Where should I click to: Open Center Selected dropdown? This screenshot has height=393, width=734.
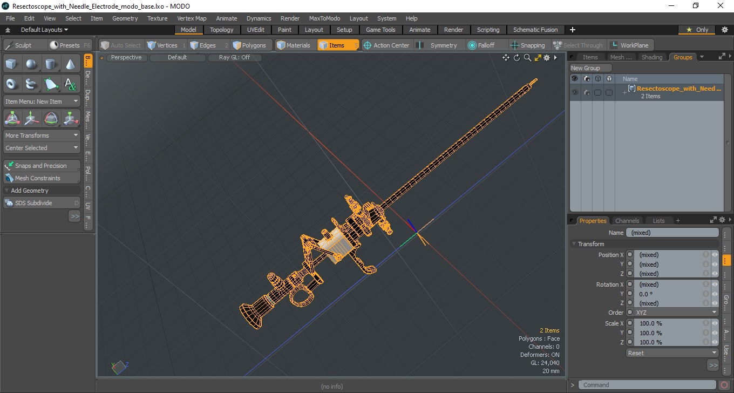[42, 148]
